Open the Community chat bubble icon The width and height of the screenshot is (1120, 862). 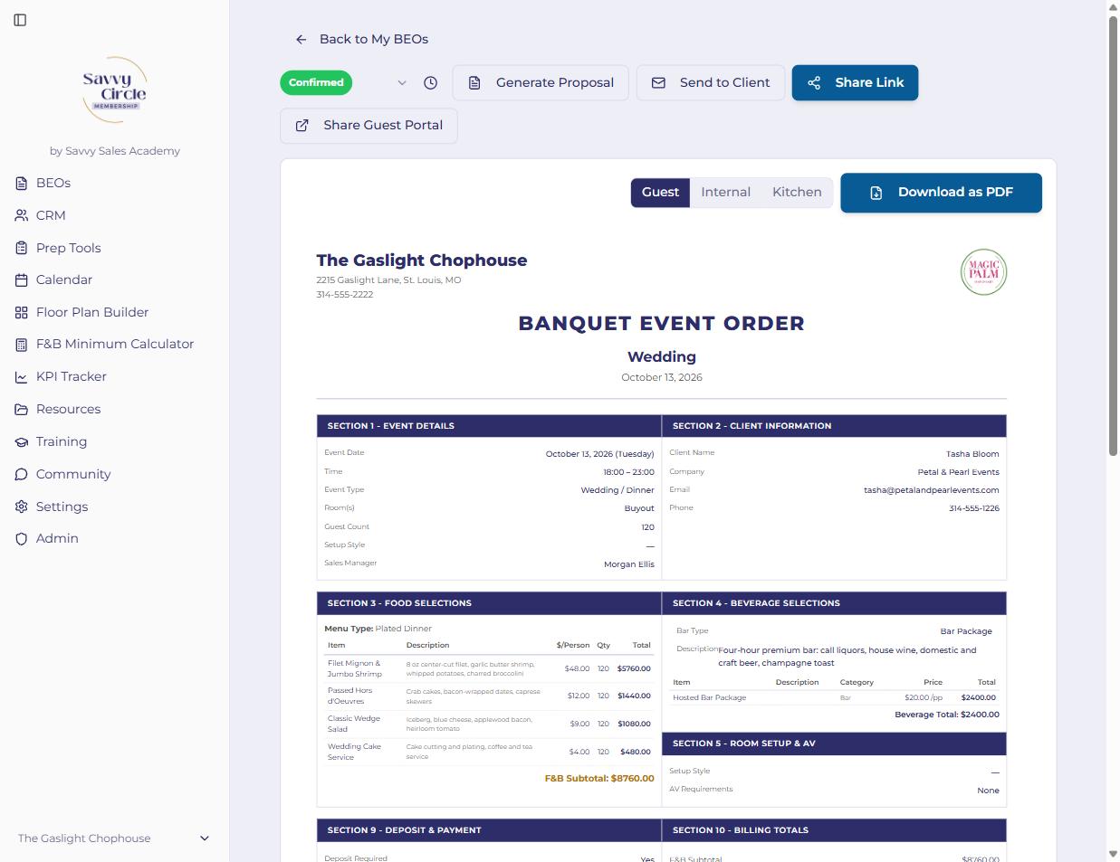[x=22, y=474]
